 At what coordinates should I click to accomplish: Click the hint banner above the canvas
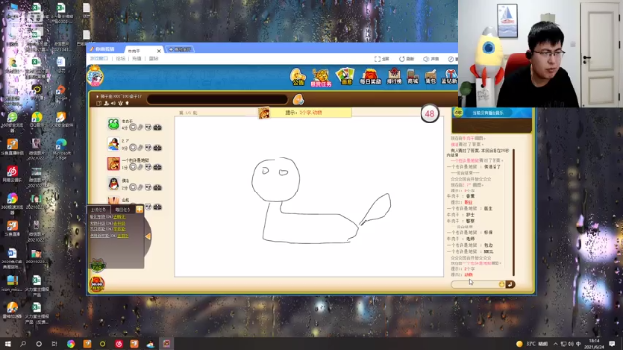(x=305, y=113)
